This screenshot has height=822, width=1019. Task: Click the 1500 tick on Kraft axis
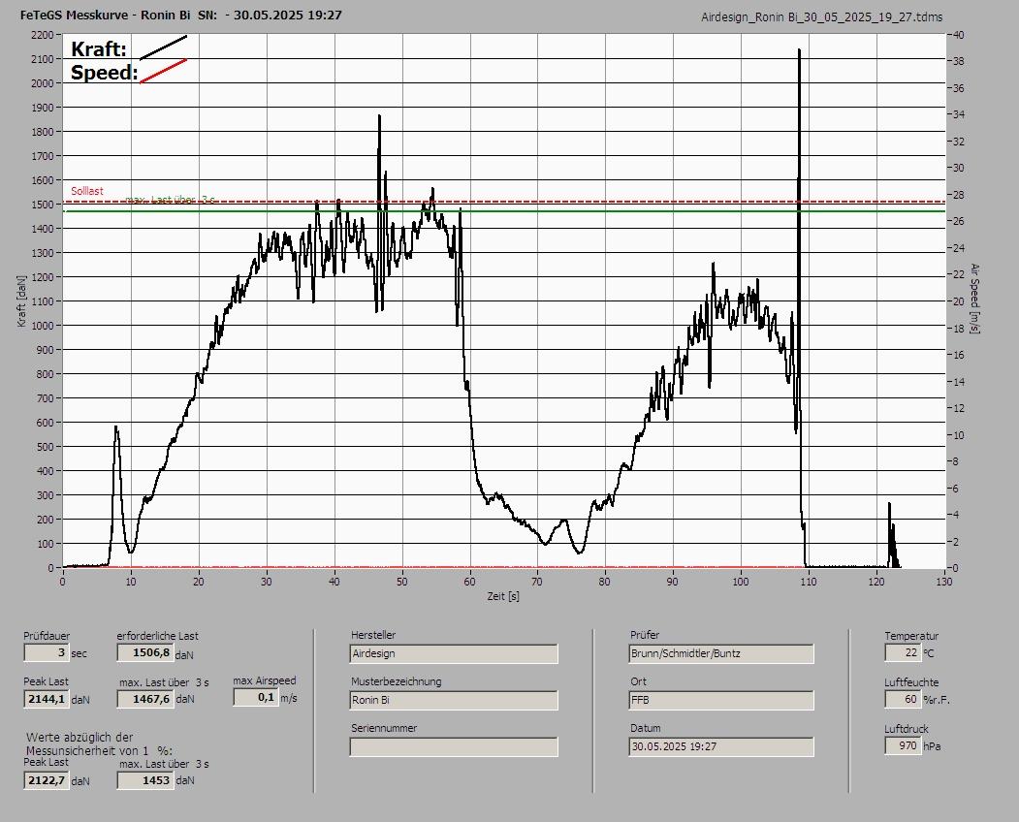pyautogui.click(x=42, y=205)
